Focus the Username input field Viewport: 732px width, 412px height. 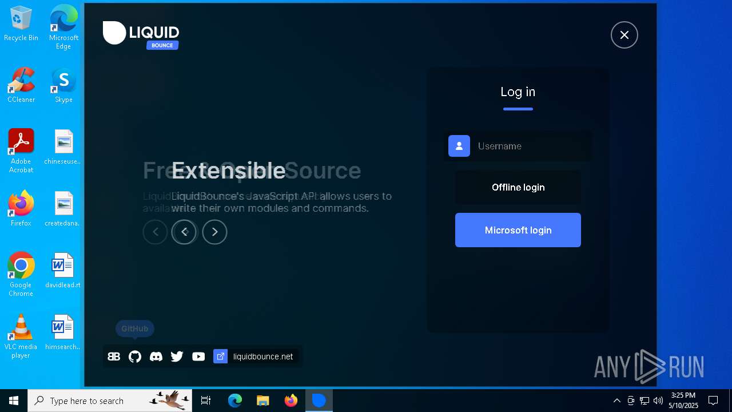518,146
